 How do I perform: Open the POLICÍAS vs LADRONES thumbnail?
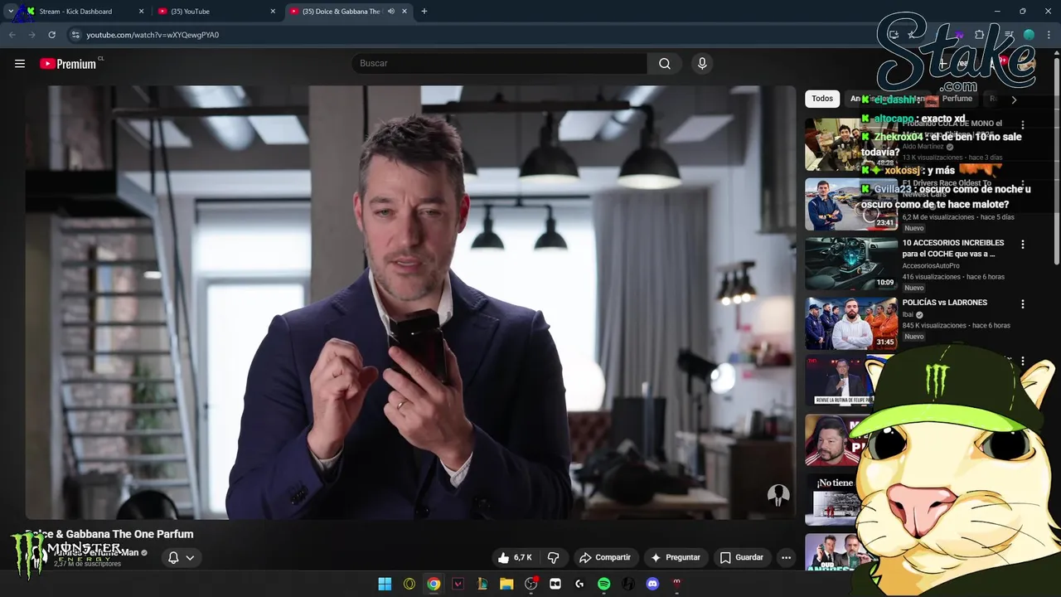point(851,323)
